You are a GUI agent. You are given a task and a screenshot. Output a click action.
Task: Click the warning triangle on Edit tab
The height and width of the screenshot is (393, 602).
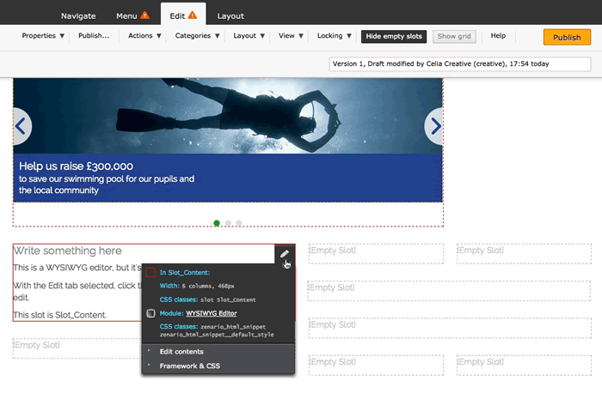(x=192, y=15)
